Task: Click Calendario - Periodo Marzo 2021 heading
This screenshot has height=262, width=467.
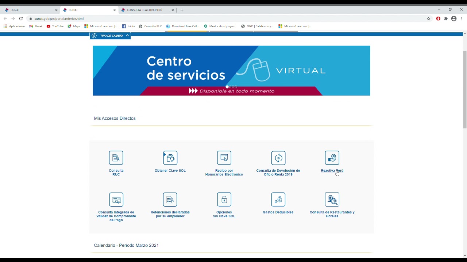Action: 126,245
